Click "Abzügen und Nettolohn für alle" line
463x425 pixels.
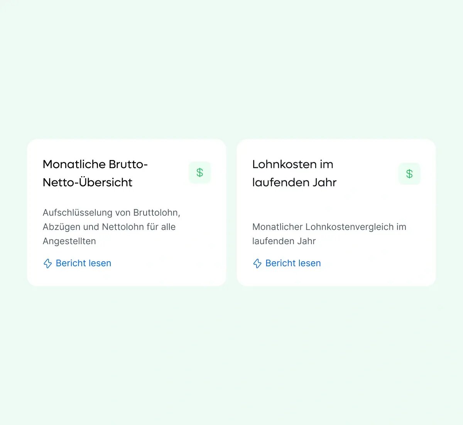[x=109, y=227]
